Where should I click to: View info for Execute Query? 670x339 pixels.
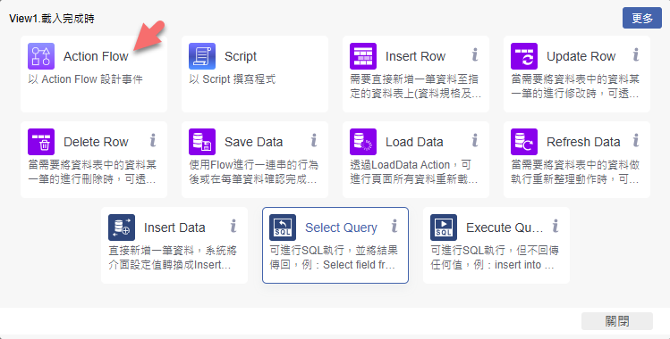tap(556, 226)
